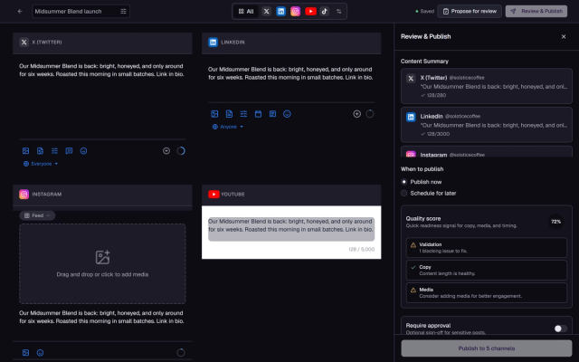
Task: Click the Midsummer Blend launch title field
Action: tap(76, 12)
